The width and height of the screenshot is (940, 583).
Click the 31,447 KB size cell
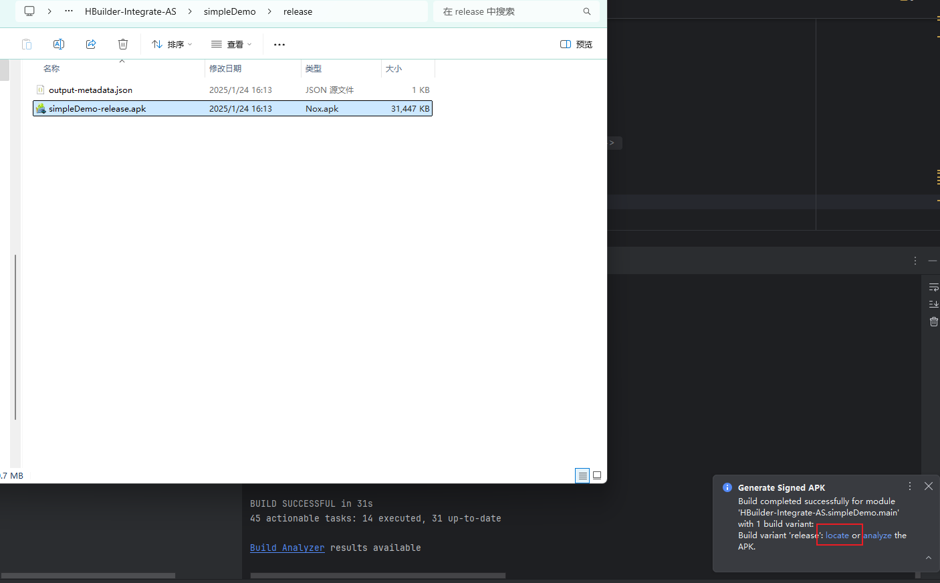click(410, 108)
